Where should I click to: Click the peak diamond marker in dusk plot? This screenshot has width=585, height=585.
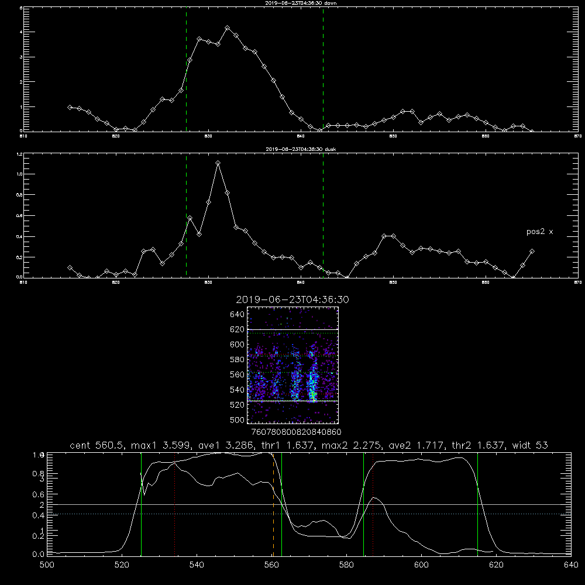[x=218, y=163]
